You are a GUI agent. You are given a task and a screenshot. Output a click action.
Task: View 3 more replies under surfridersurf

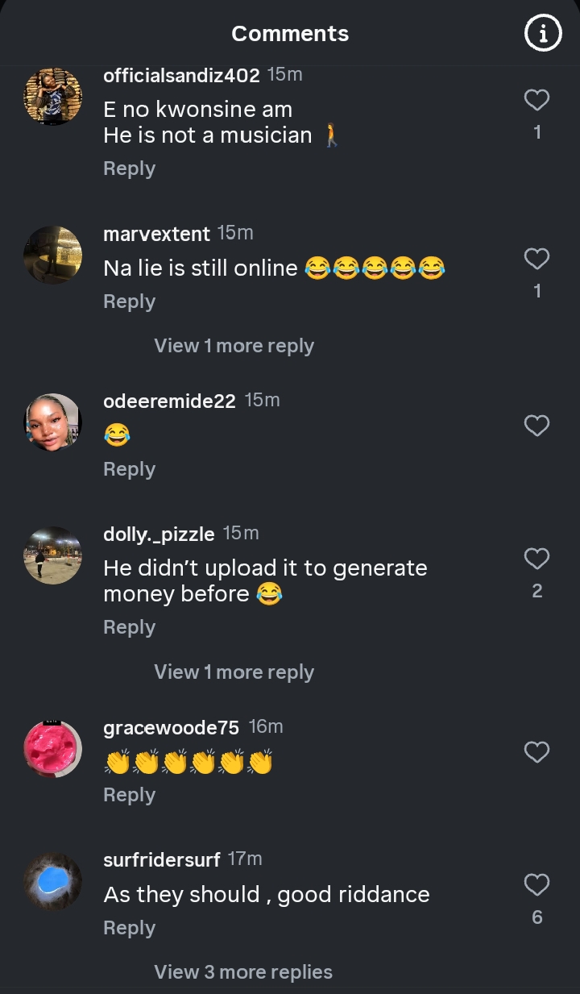click(x=242, y=972)
